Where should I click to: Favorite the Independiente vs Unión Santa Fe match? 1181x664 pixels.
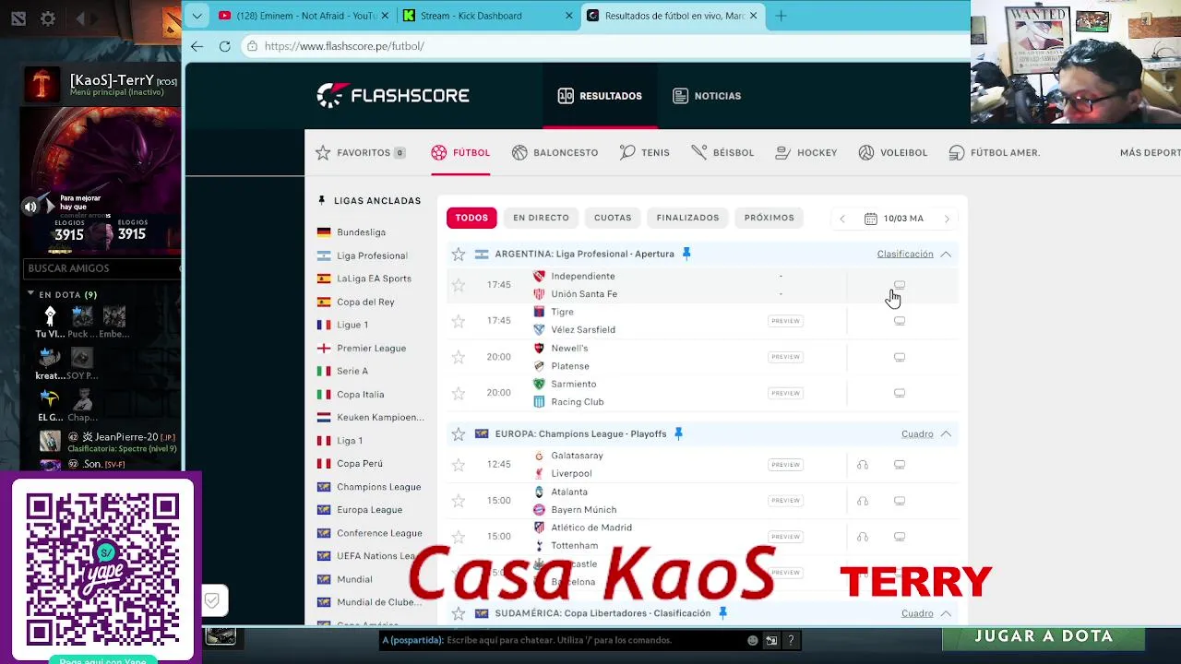459,285
